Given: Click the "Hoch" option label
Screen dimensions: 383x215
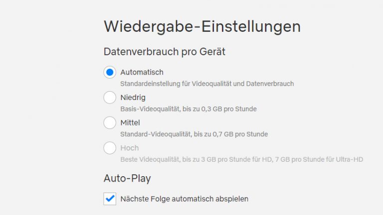Looking at the screenshot, I should (x=130, y=148).
